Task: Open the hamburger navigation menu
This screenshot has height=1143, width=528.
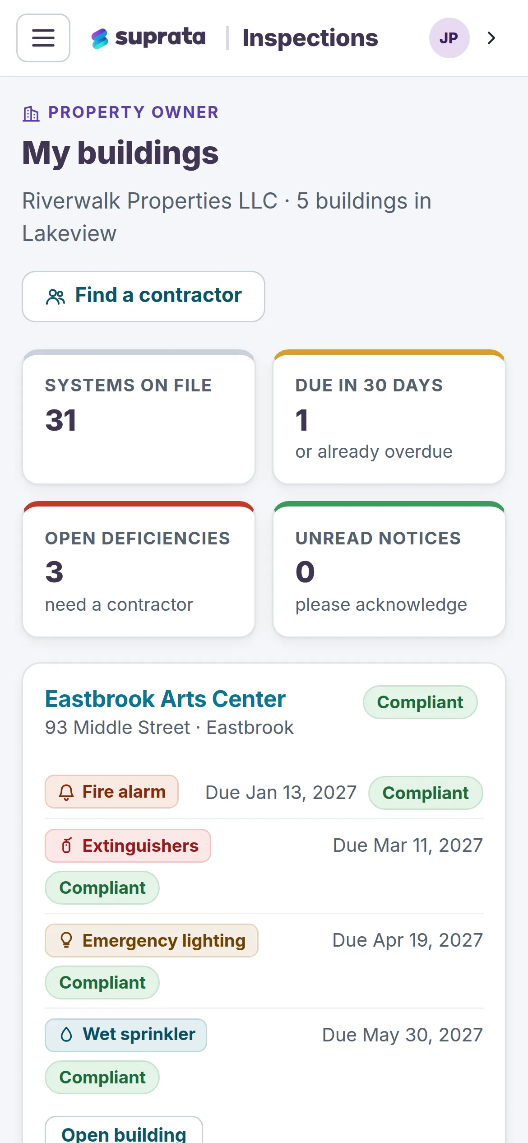Action: (x=43, y=38)
